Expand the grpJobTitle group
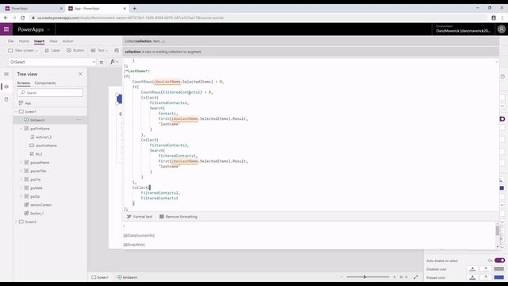Screen dimensions: 508x286 click(x=21, y=171)
